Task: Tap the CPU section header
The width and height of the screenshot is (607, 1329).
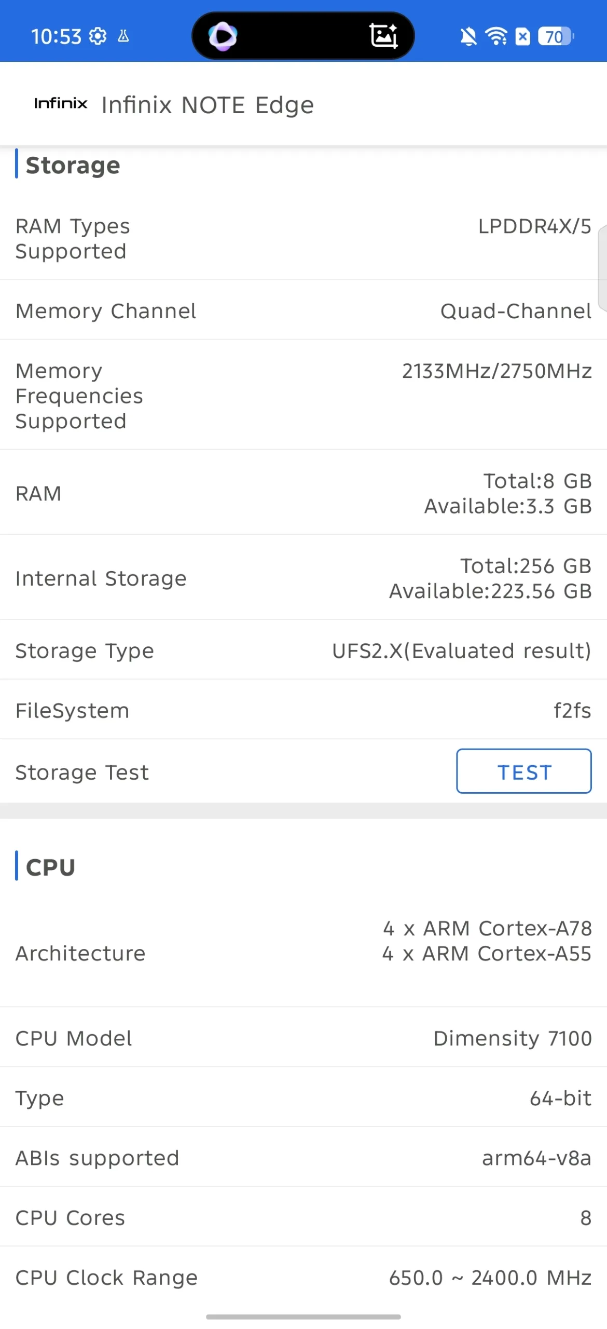Action: coord(50,866)
